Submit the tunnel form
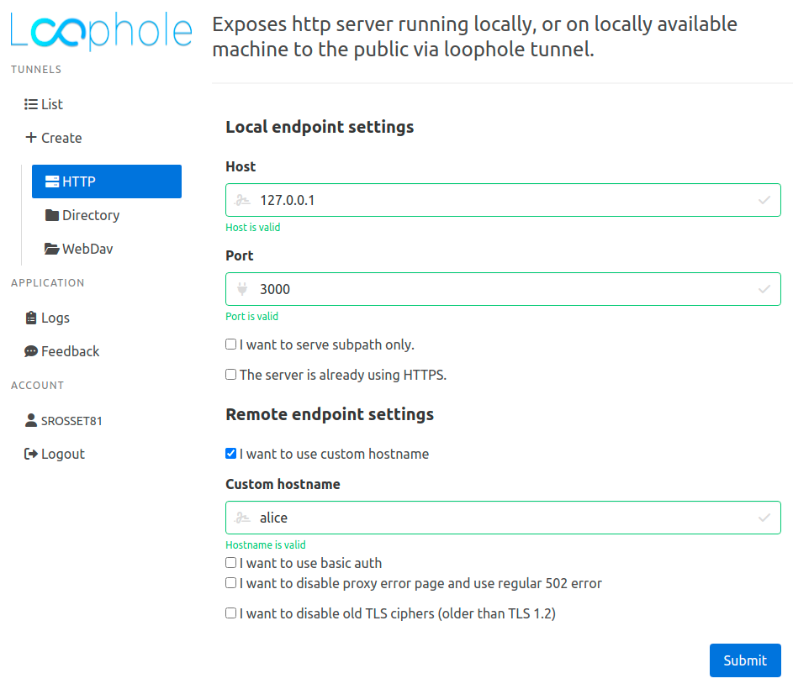This screenshot has height=689, width=793. [744, 660]
